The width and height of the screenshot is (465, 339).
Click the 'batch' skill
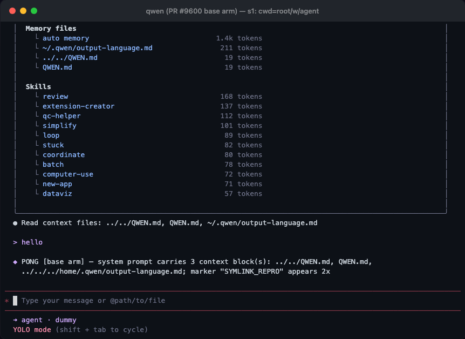(x=53, y=165)
